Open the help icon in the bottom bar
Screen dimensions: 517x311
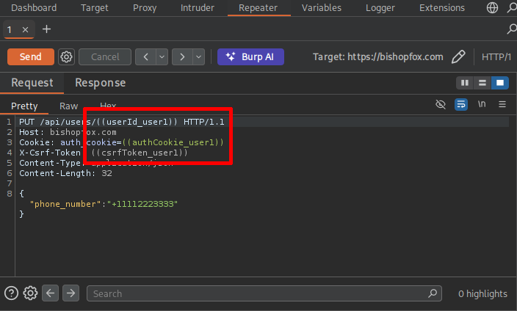[x=11, y=293]
